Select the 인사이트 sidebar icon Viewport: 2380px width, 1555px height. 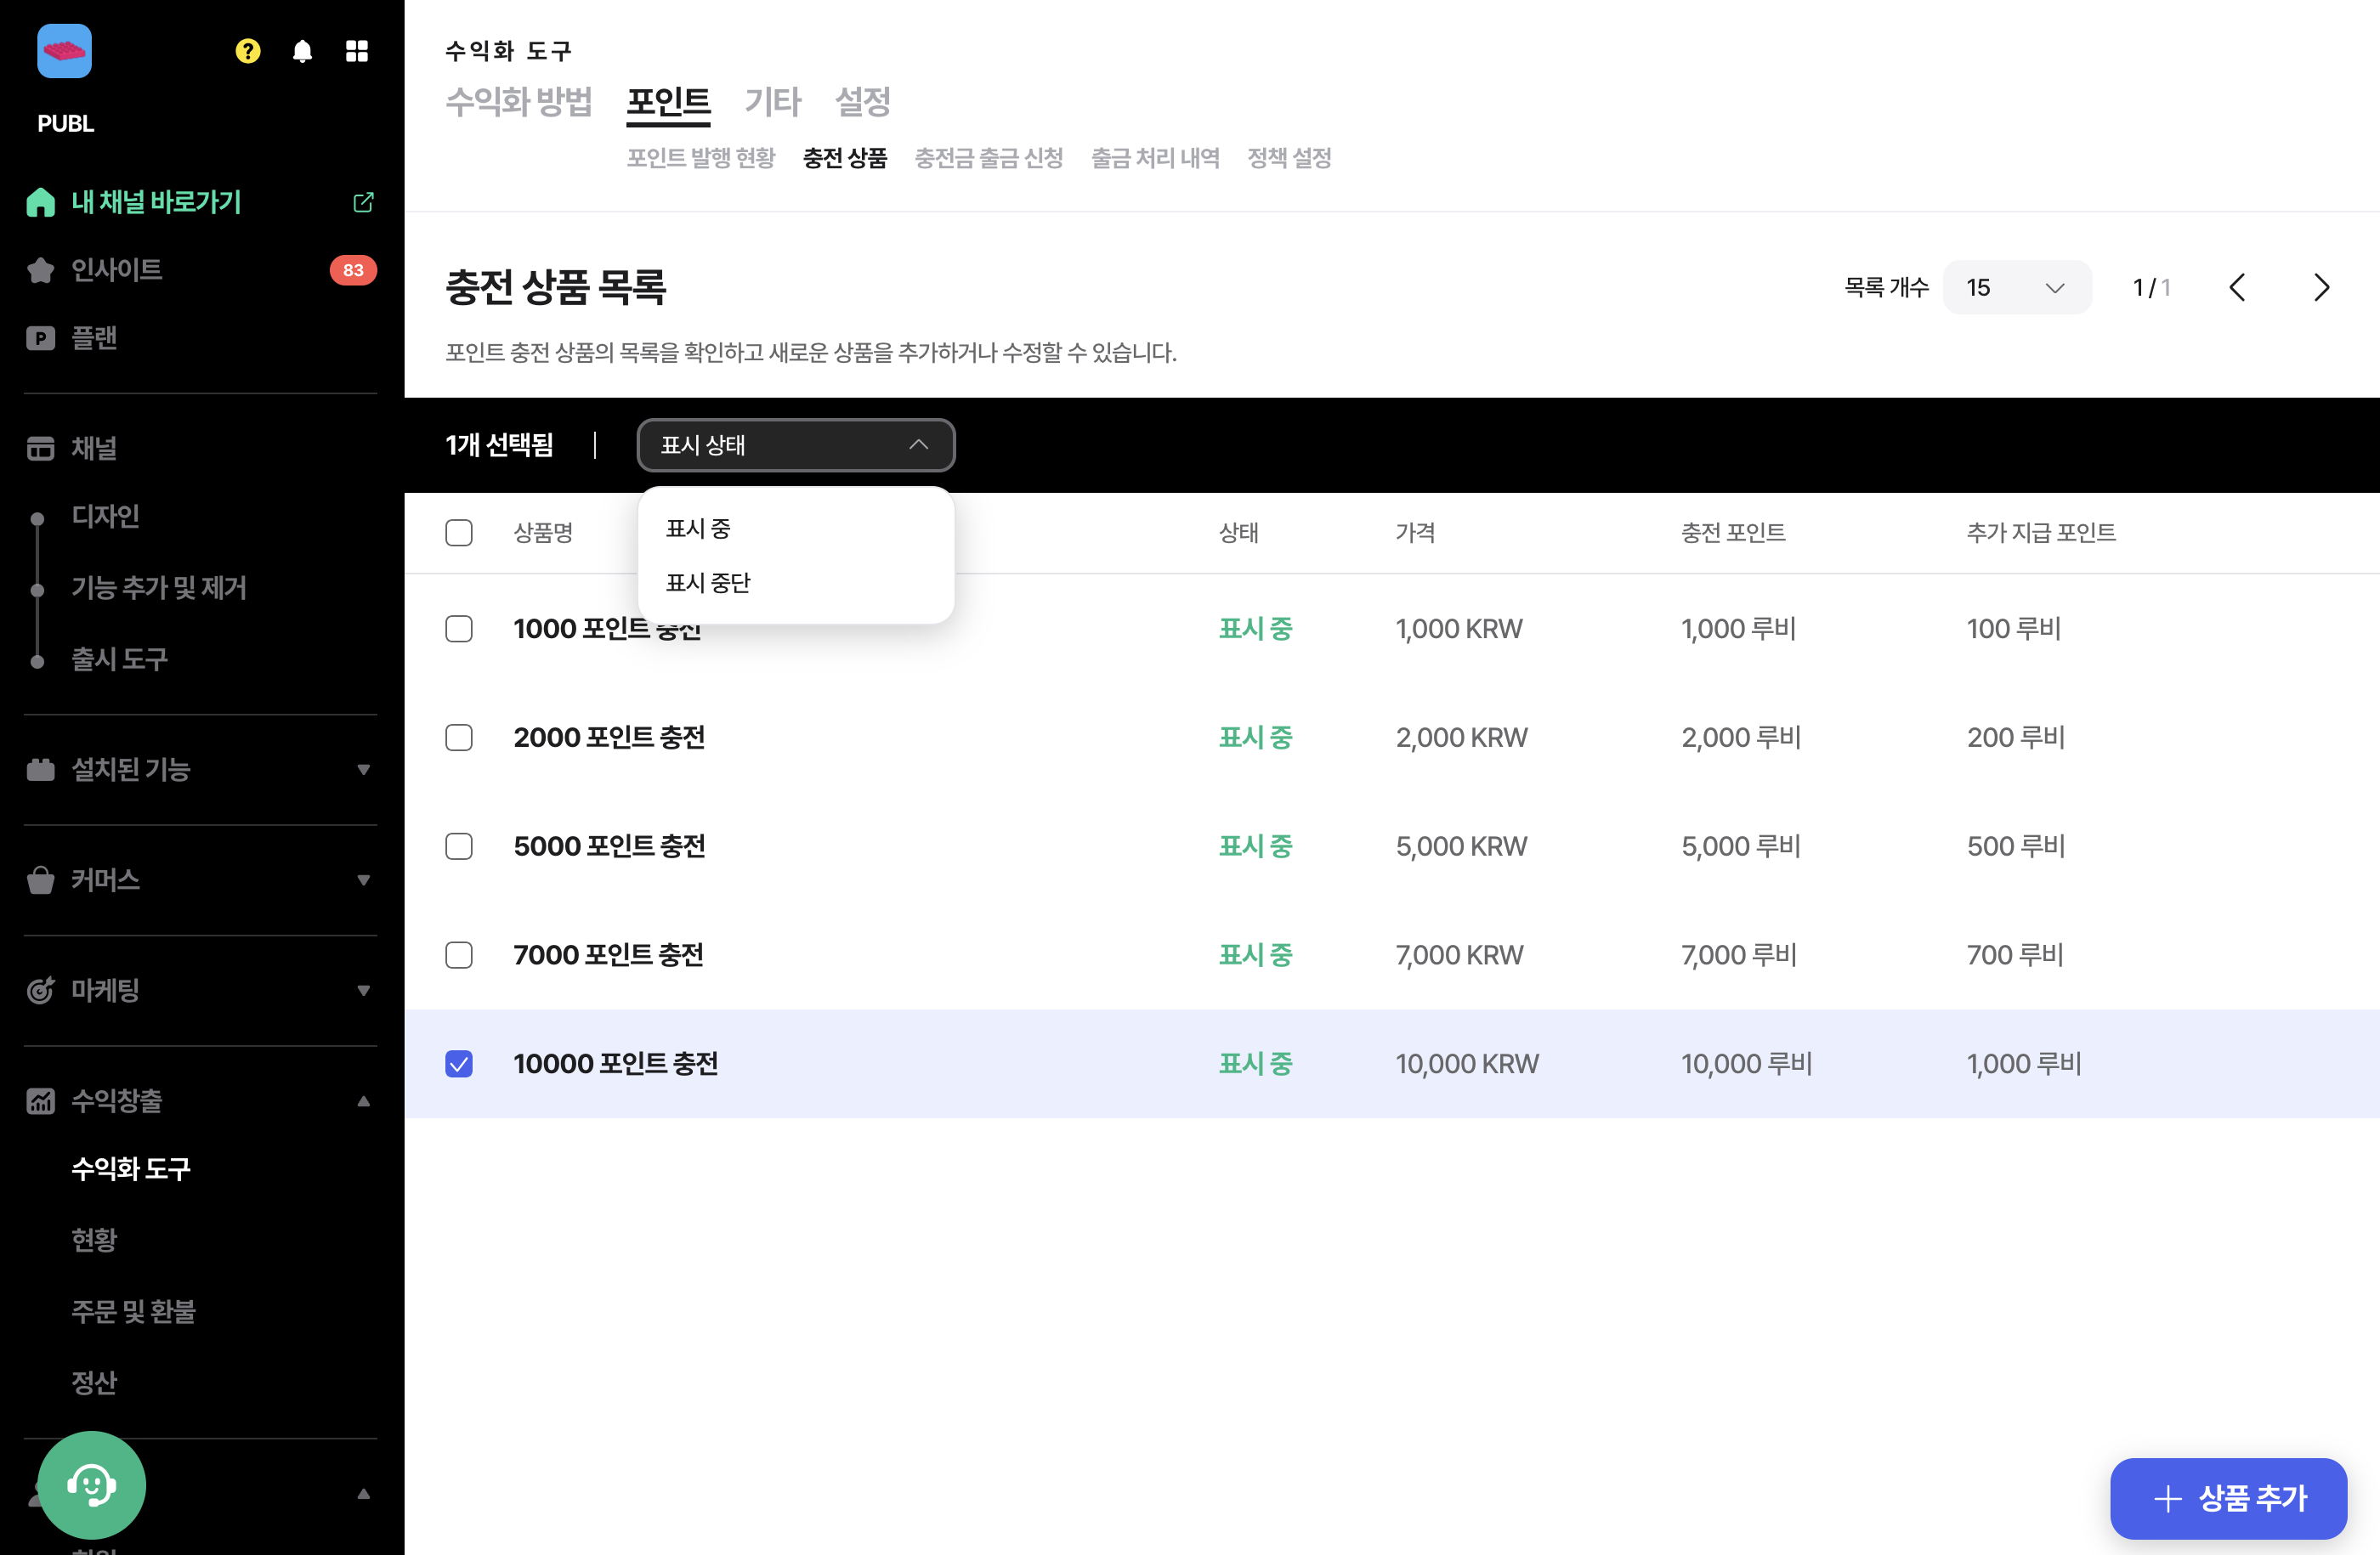(x=40, y=269)
